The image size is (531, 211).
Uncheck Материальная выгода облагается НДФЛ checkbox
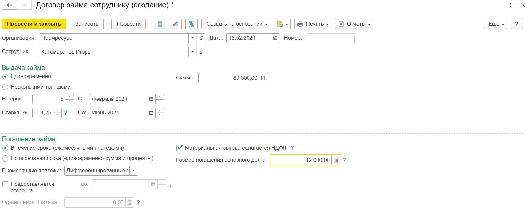(x=179, y=148)
